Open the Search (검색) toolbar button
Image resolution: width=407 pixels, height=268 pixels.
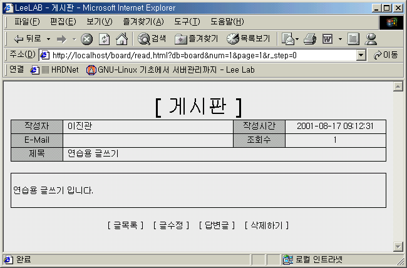[152, 39]
